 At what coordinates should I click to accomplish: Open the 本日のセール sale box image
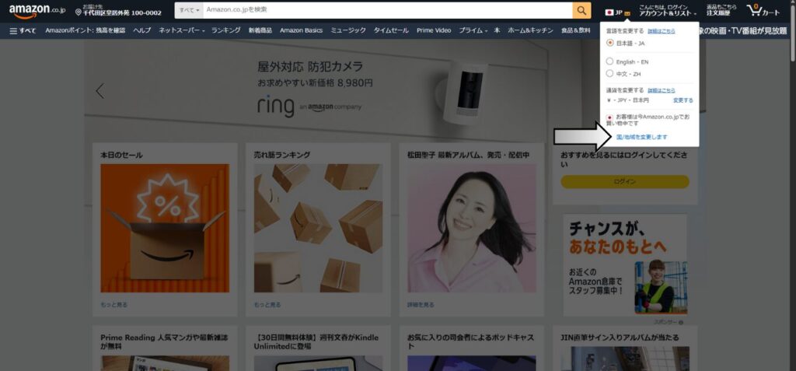click(x=165, y=228)
